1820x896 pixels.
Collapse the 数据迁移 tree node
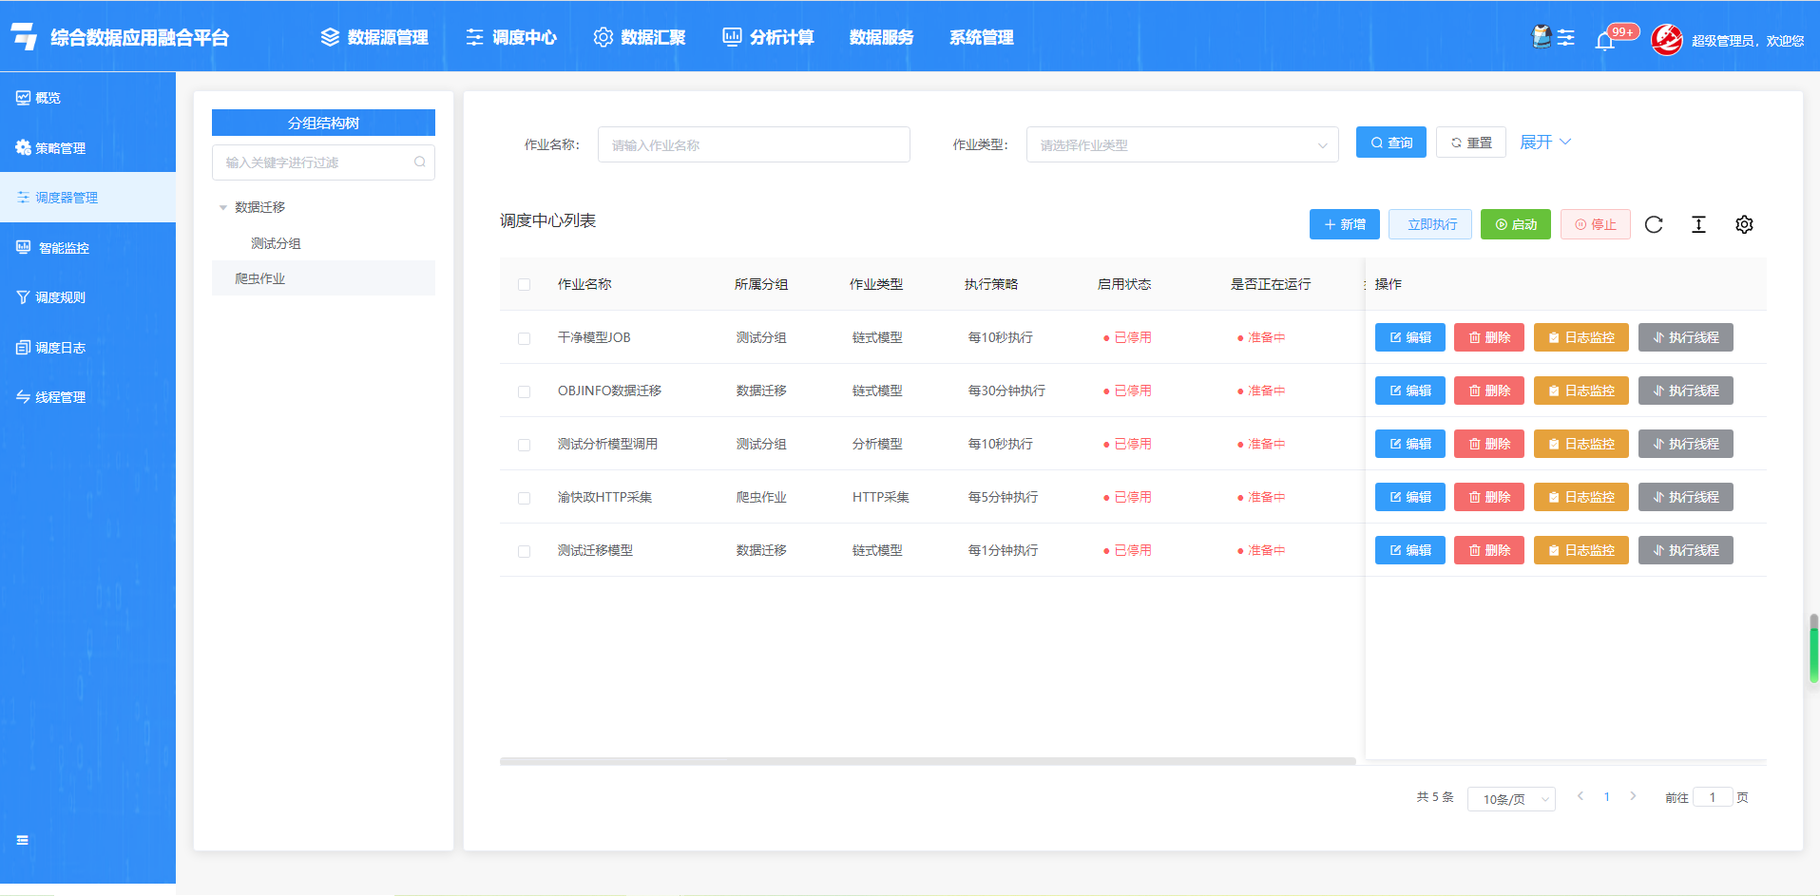223,207
